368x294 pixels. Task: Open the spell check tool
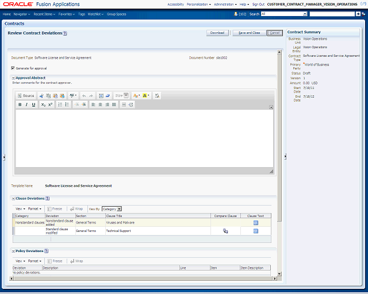pyautogui.click(x=73, y=96)
